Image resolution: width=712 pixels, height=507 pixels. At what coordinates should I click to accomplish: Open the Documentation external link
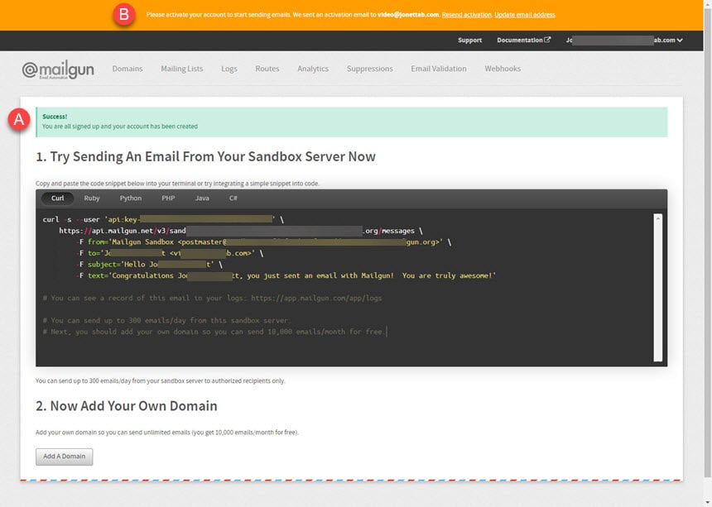pos(523,40)
